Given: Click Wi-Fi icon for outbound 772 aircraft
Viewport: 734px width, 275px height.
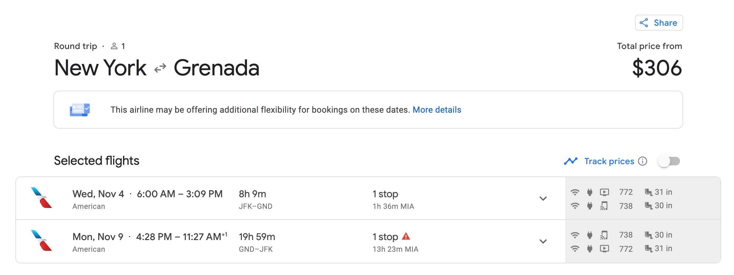Looking at the screenshot, I should pos(575,192).
